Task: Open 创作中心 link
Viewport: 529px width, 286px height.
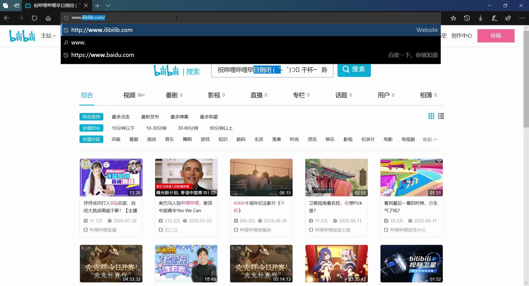Action: (x=461, y=36)
